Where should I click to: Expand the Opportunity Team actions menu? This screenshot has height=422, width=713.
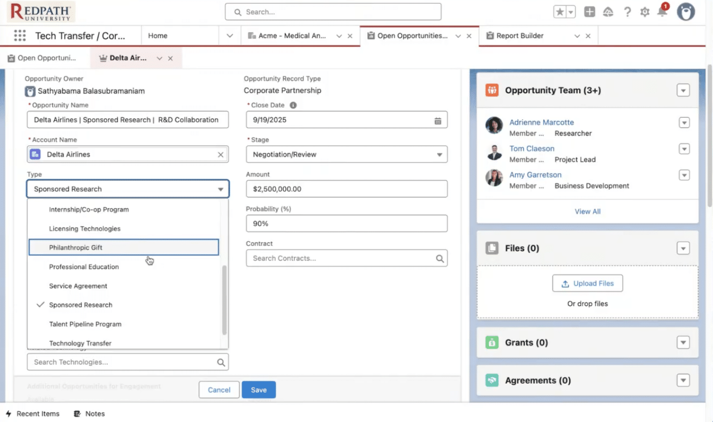[683, 91]
